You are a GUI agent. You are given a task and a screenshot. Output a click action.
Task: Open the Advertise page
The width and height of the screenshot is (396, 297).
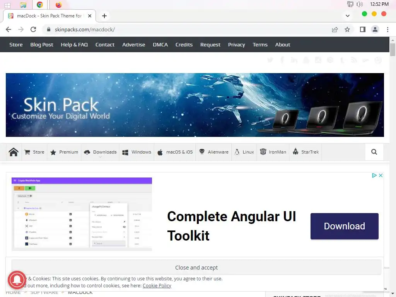[x=133, y=45]
